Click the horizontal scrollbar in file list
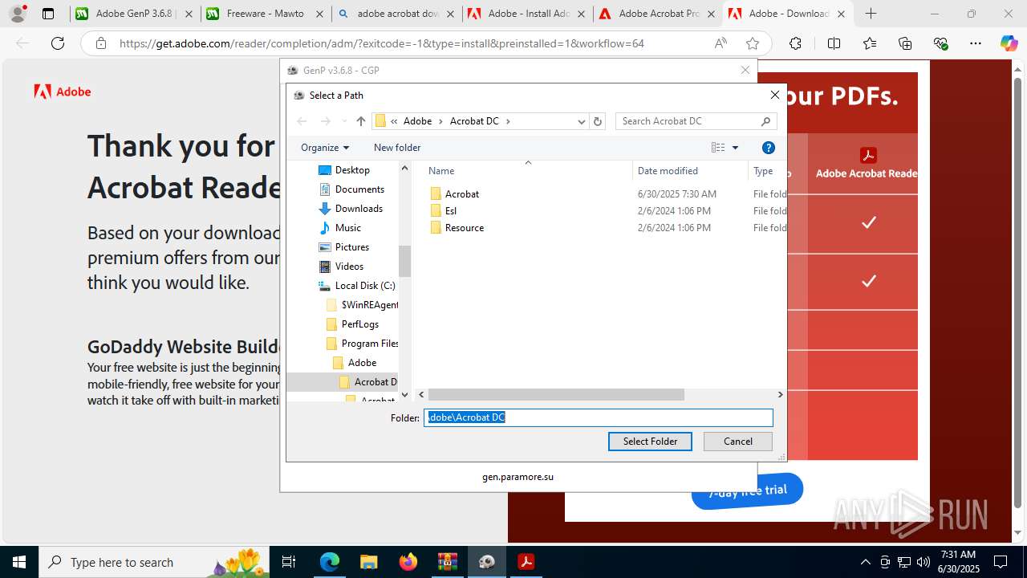This screenshot has width=1027, height=578. coord(555,395)
